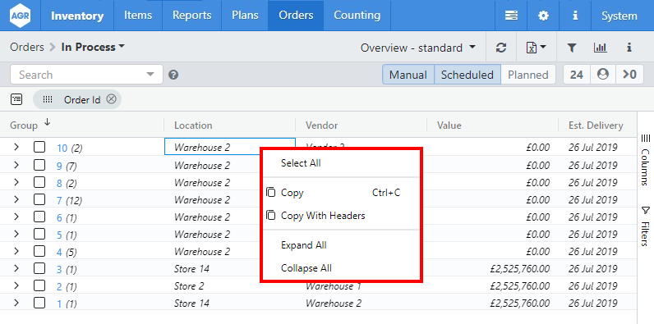Open order 8 link
Screen dimensions: 654x324
[x=59, y=183]
